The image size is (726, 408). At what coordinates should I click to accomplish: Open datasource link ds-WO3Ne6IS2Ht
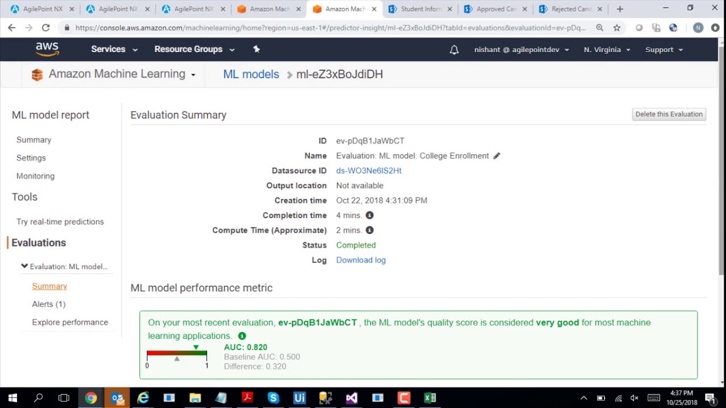click(x=369, y=171)
